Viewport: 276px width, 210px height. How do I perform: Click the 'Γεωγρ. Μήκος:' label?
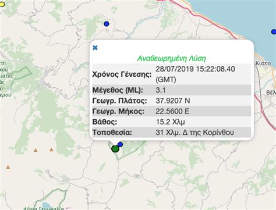[118, 111]
